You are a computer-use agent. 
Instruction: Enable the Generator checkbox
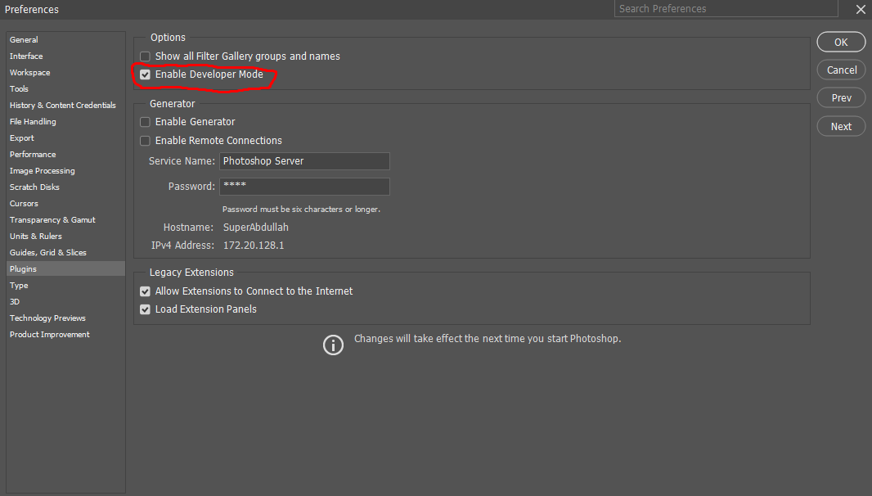click(145, 121)
